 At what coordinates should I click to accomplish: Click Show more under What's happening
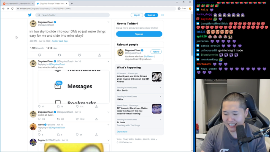click(x=122, y=132)
